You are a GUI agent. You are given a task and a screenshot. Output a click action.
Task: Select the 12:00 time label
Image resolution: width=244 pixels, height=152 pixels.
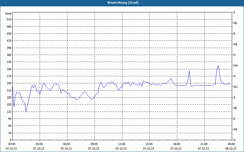[122, 144]
